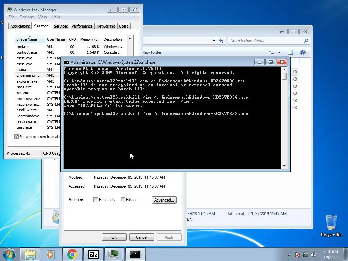Image resolution: width=348 pixels, height=261 pixels.
Task: Toggle Show processes from all users
Action: click(x=16, y=137)
